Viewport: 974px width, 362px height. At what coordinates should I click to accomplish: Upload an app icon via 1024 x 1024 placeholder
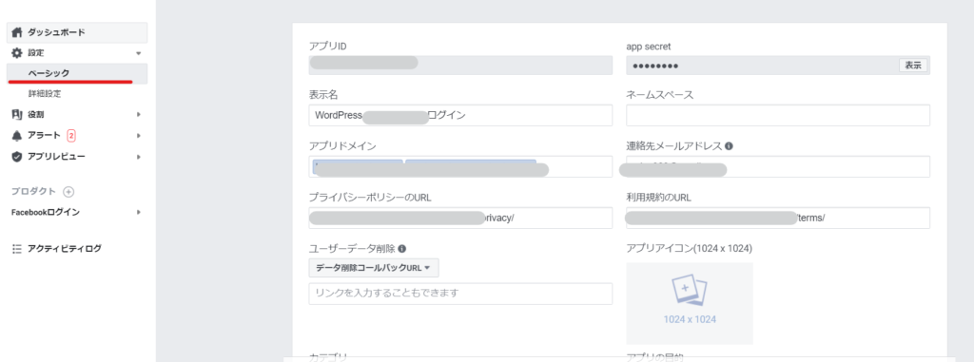[690, 303]
